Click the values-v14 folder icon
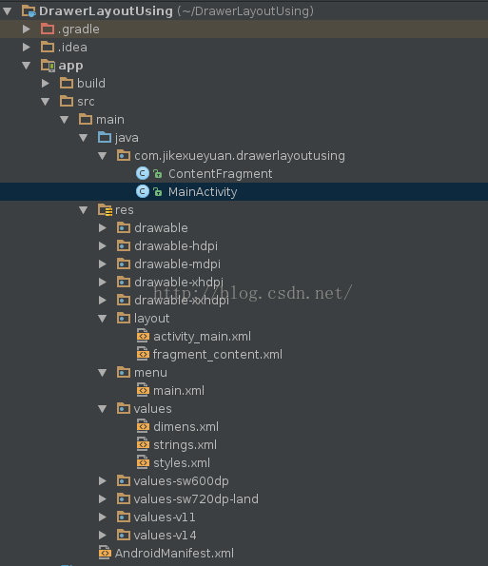This screenshot has width=488, height=566. click(124, 535)
